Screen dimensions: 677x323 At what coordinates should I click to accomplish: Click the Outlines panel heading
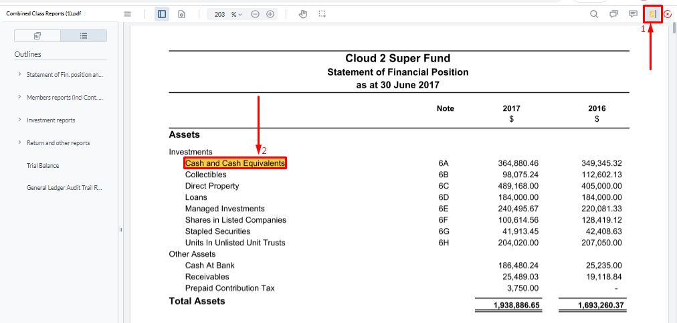click(x=27, y=54)
